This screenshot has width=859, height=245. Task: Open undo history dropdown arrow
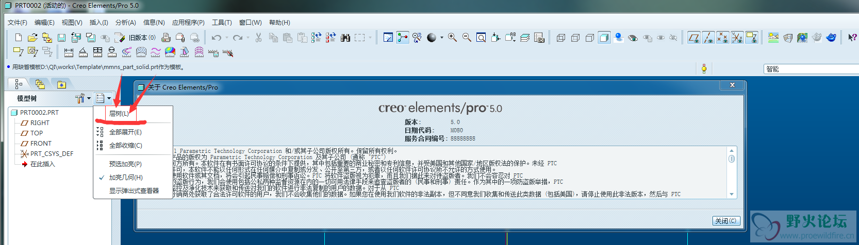point(227,38)
